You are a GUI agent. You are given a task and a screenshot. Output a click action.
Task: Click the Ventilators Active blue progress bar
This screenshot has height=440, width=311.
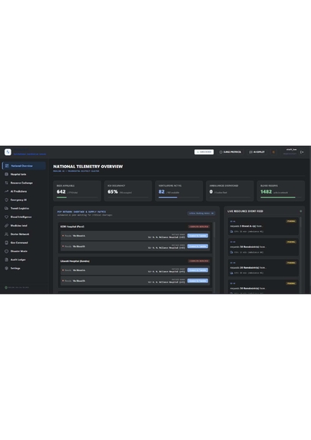168,197
